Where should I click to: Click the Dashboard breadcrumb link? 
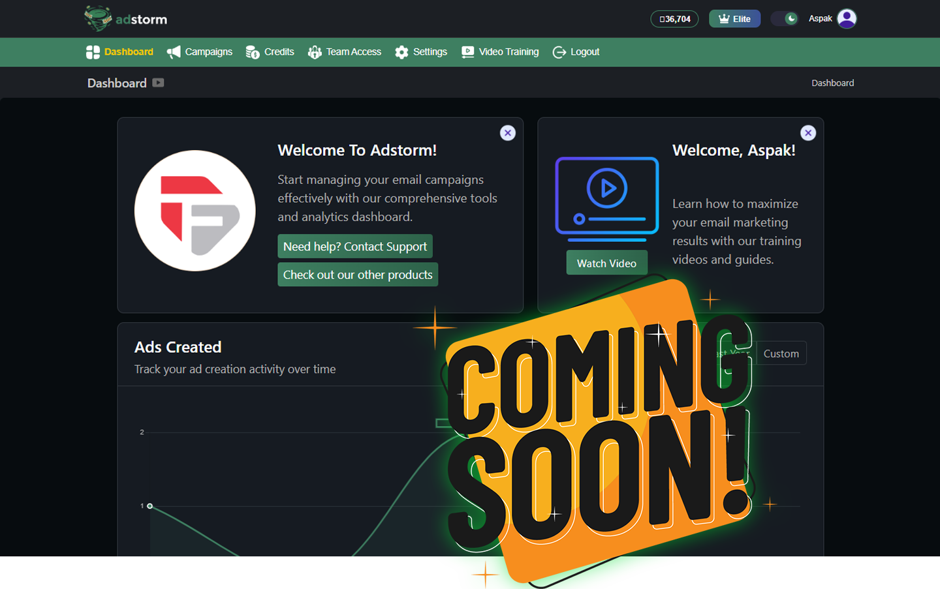[832, 83]
